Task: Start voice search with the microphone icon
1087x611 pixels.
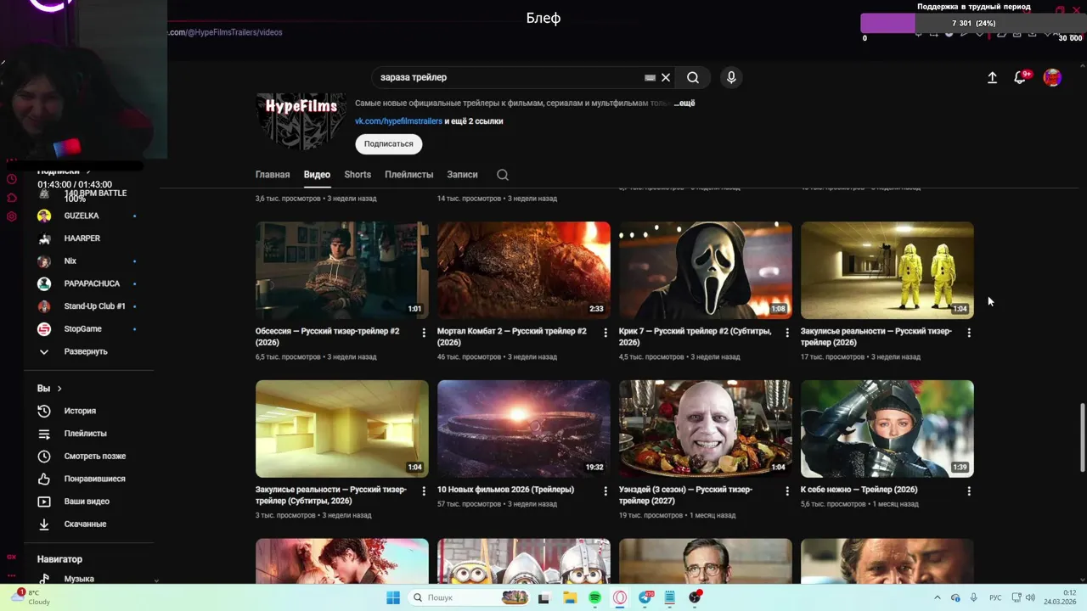Action: coord(731,77)
